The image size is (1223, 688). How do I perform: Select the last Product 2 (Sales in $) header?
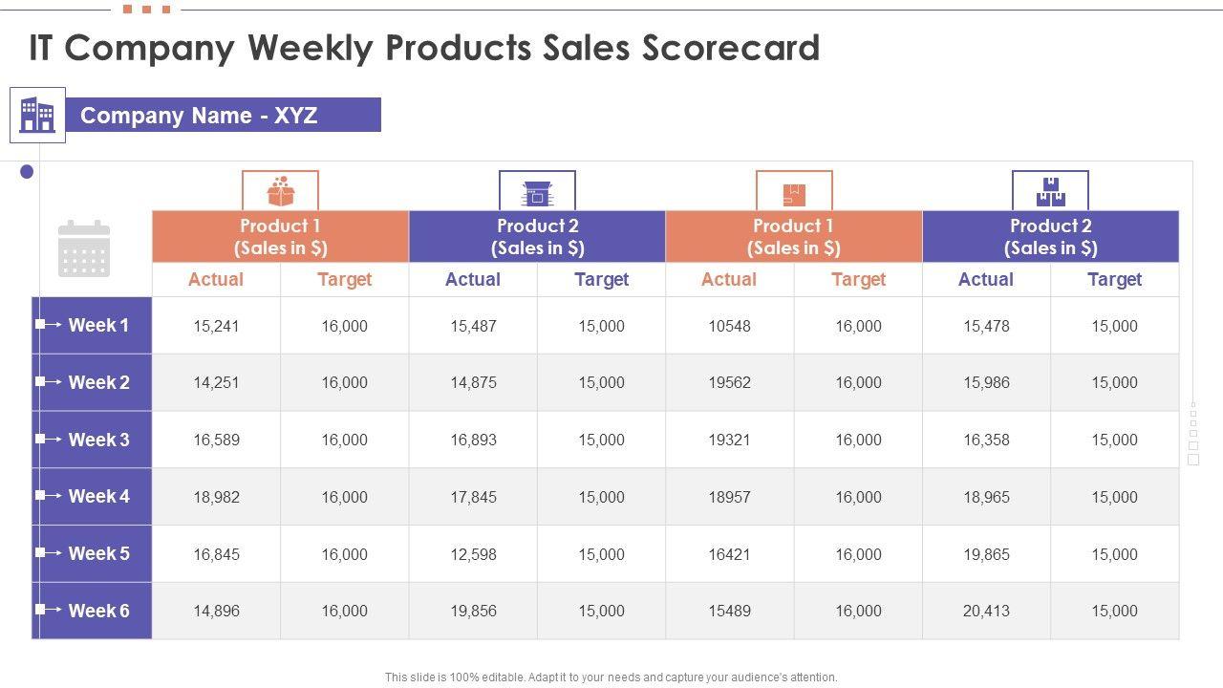click(1050, 237)
